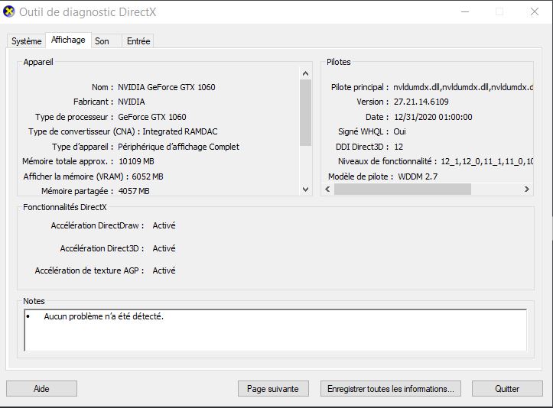The height and width of the screenshot is (408, 553).
Task: Click the NVIDIA GeForce GTX 1060 name value
Action: 166,87
